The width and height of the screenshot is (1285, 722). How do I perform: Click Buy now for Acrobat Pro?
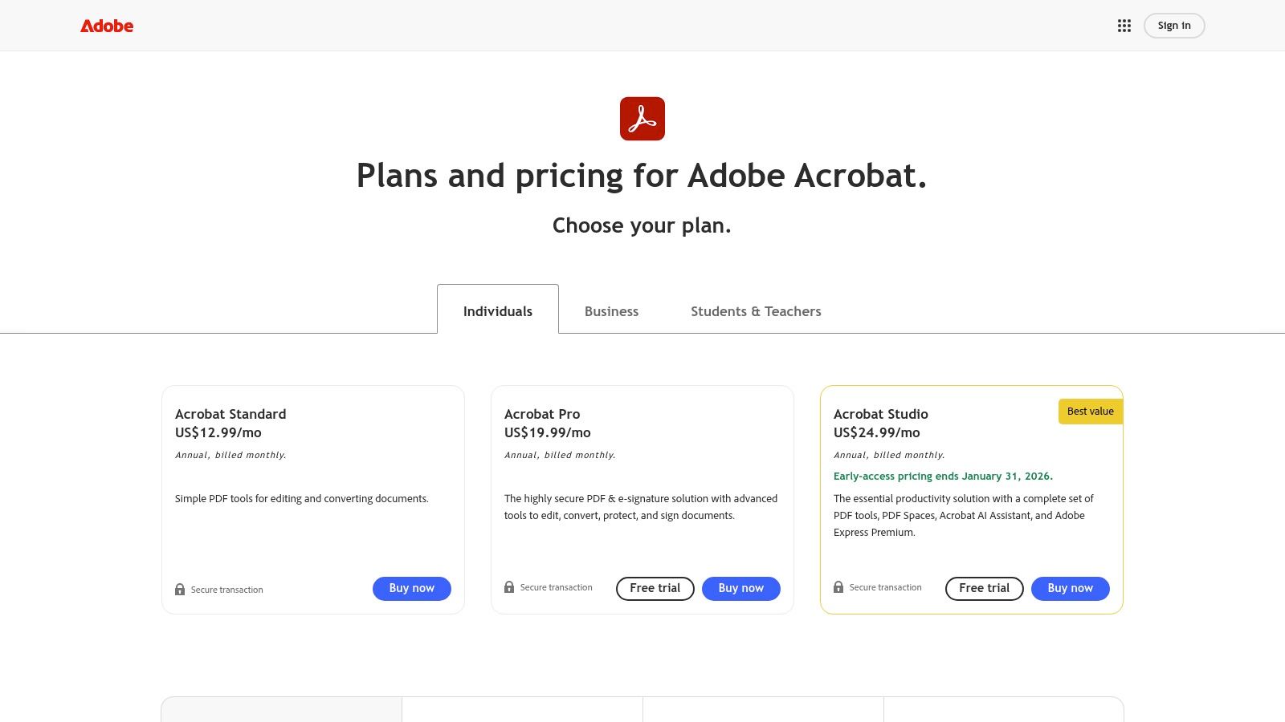pos(740,588)
